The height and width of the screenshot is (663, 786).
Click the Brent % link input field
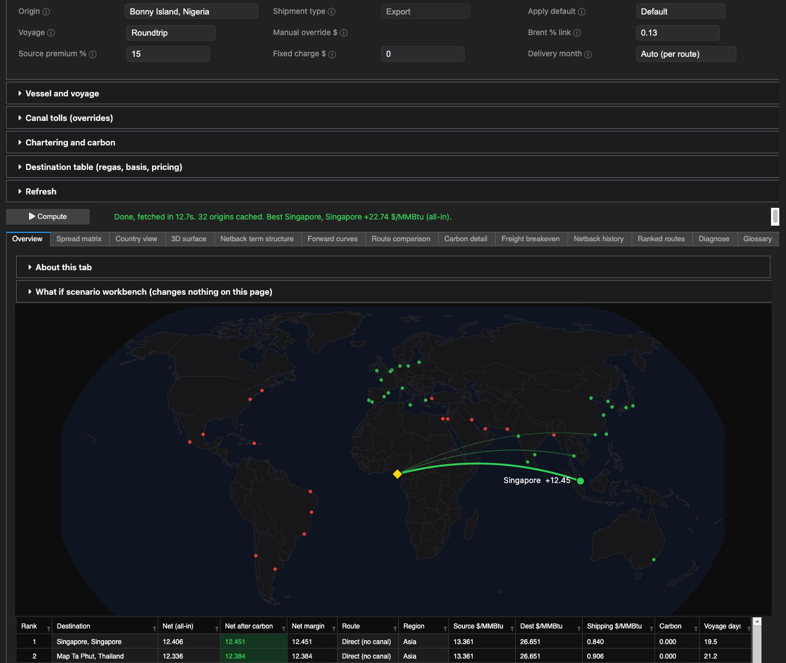pyautogui.click(x=677, y=33)
